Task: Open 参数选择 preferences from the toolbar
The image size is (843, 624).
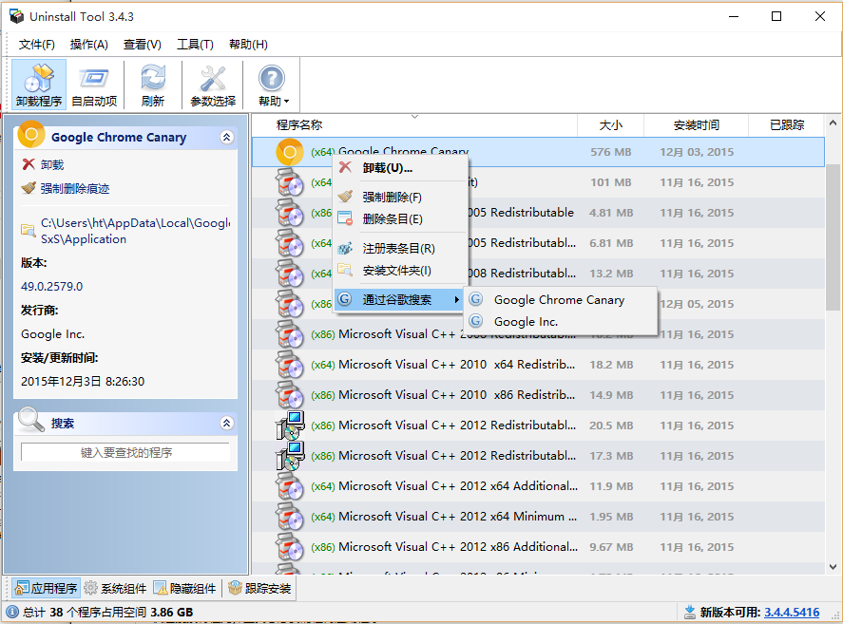Action: (x=213, y=85)
